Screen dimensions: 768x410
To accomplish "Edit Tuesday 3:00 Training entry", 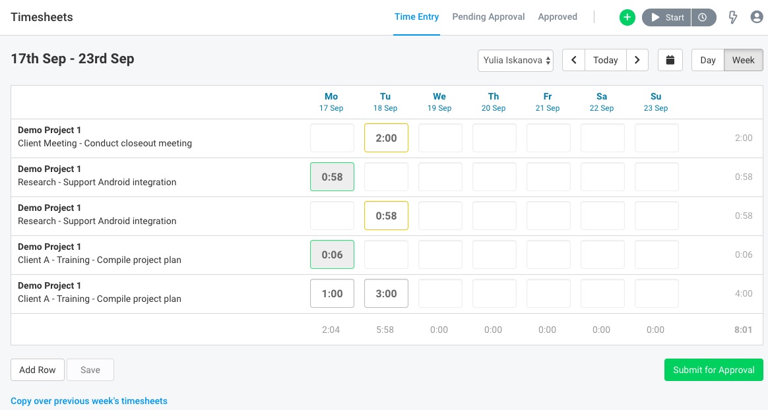I will (386, 293).
